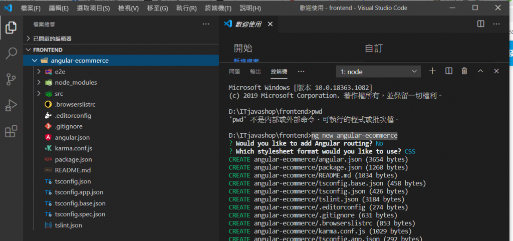Screen dimensions: 513x241
Task: Open tsconfig.json file
Action: pos(73,181)
